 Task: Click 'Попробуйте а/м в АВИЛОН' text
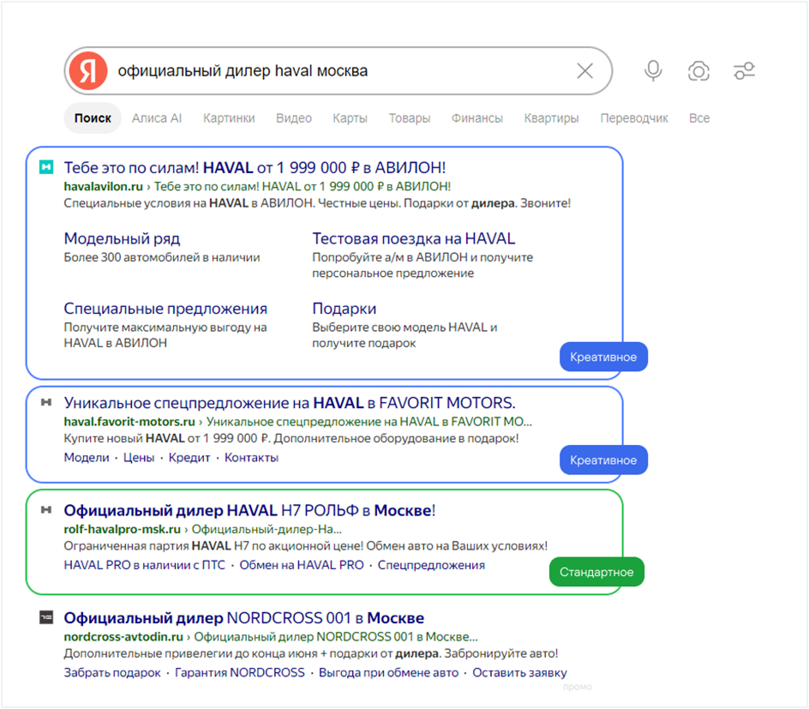(x=422, y=265)
